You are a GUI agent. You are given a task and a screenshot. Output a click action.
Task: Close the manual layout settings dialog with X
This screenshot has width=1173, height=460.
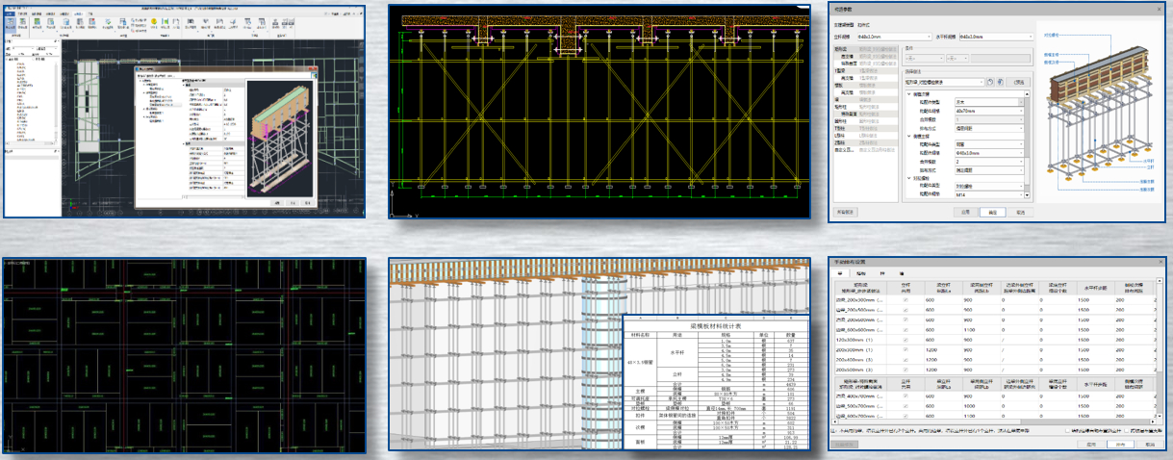tap(1162, 261)
